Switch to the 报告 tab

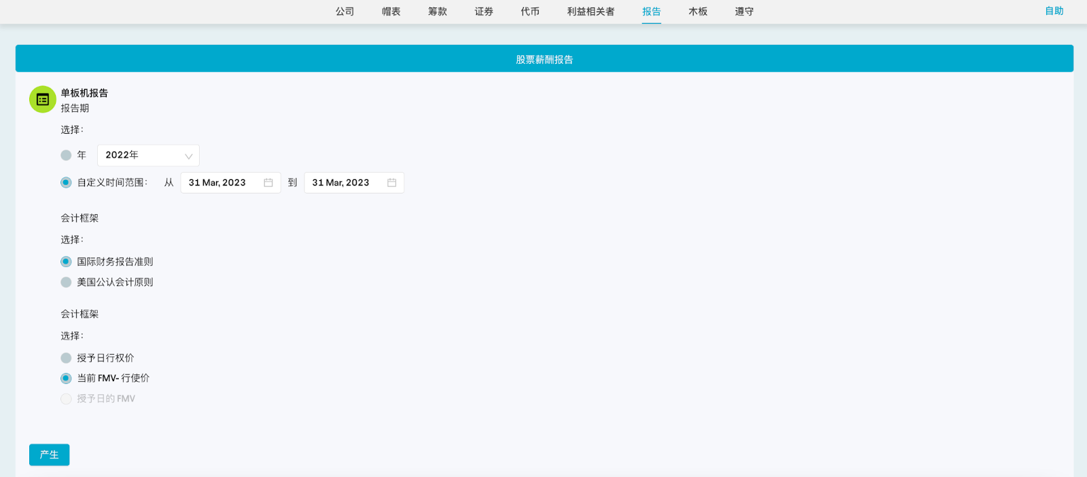coord(652,12)
